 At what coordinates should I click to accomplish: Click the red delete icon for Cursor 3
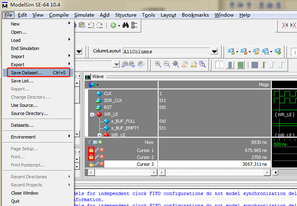pos(102,164)
